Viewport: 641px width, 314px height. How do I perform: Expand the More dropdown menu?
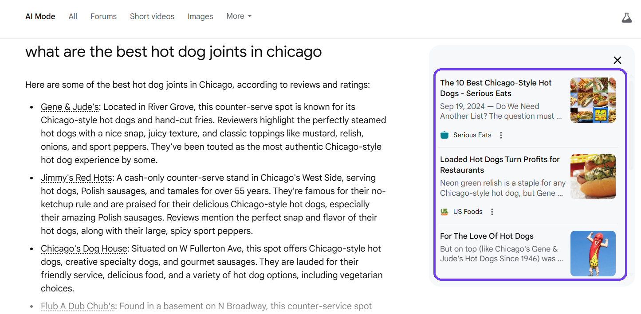pos(239,16)
